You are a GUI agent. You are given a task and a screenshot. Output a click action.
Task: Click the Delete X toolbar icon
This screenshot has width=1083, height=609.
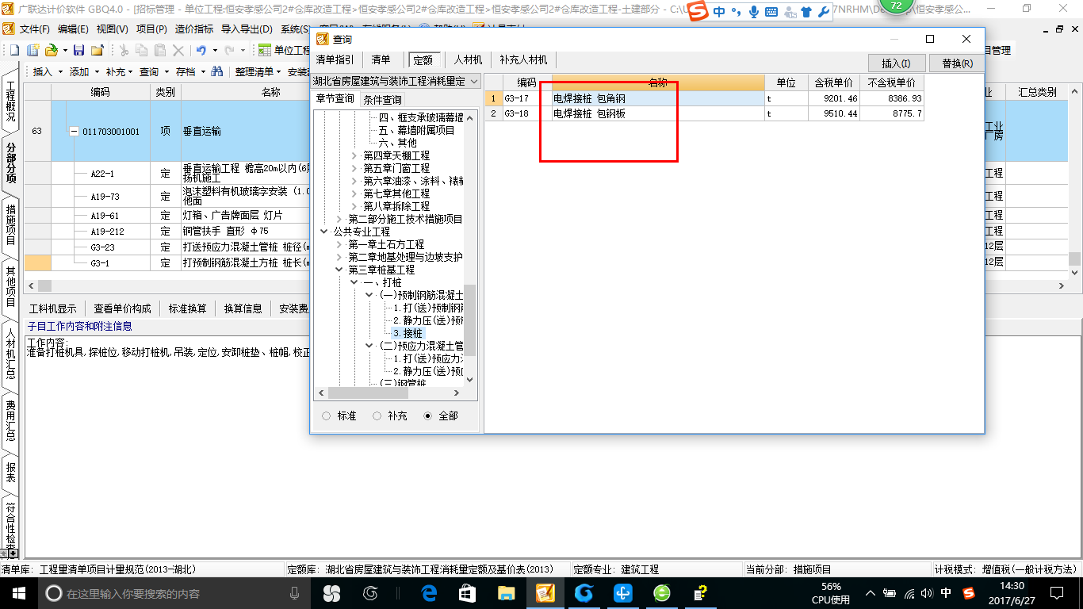(x=178, y=50)
